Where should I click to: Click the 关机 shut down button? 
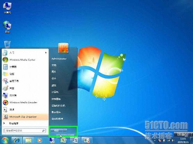coord(57,130)
